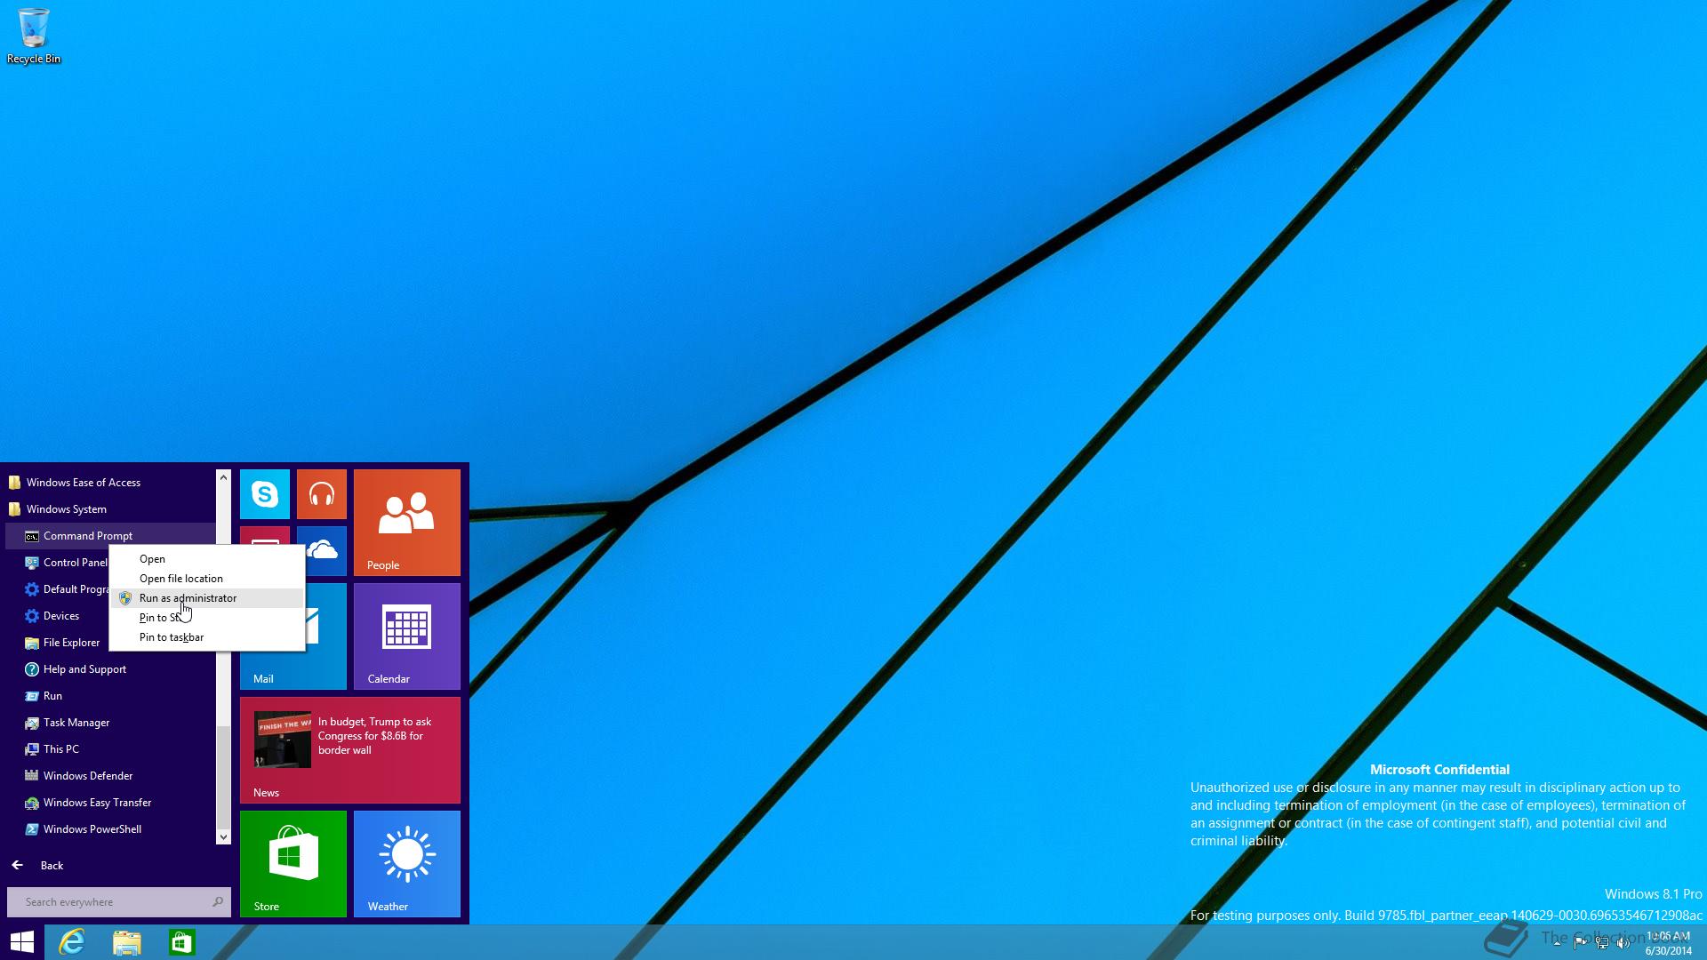The image size is (1707, 960).
Task: Launch Internet Explorer from the taskbar
Action: click(x=72, y=942)
